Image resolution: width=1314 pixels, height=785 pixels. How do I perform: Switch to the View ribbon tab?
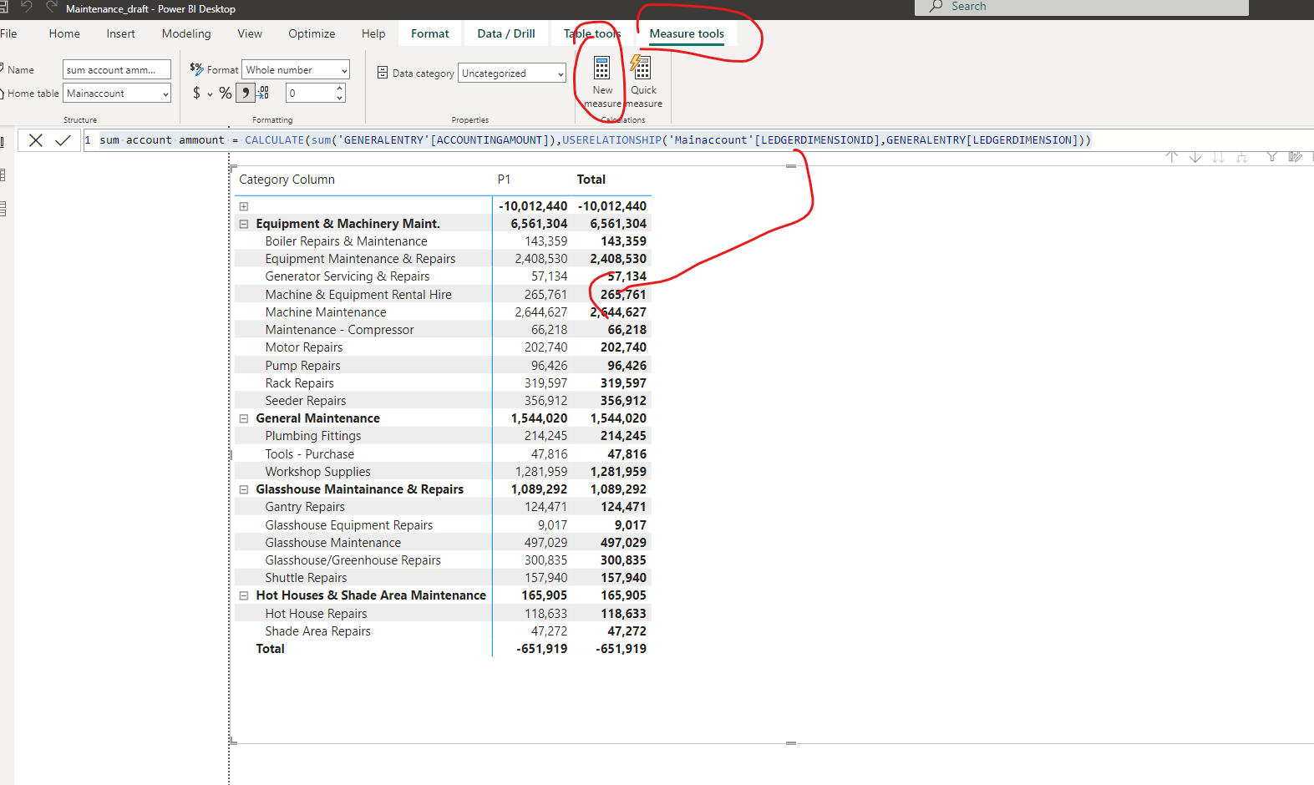(x=250, y=33)
